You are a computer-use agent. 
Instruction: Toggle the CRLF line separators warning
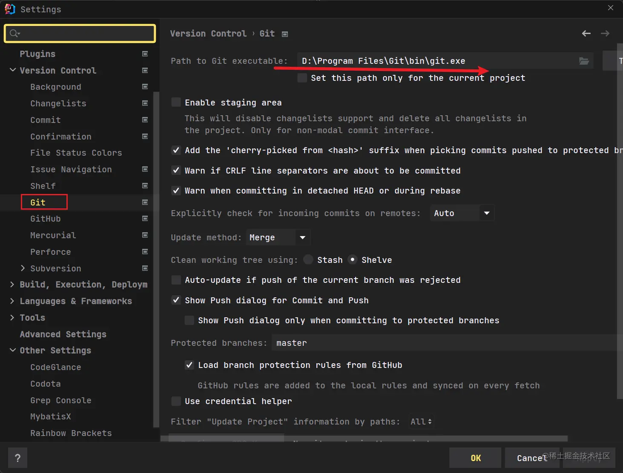click(176, 170)
